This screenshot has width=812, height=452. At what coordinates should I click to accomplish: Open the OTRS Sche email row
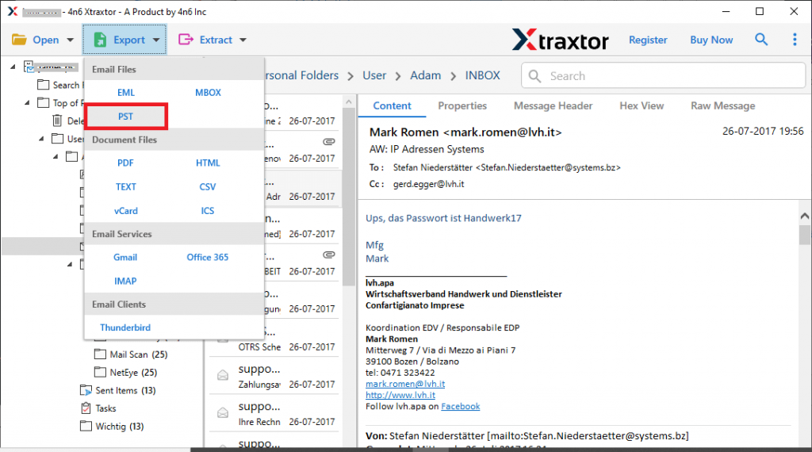274,339
